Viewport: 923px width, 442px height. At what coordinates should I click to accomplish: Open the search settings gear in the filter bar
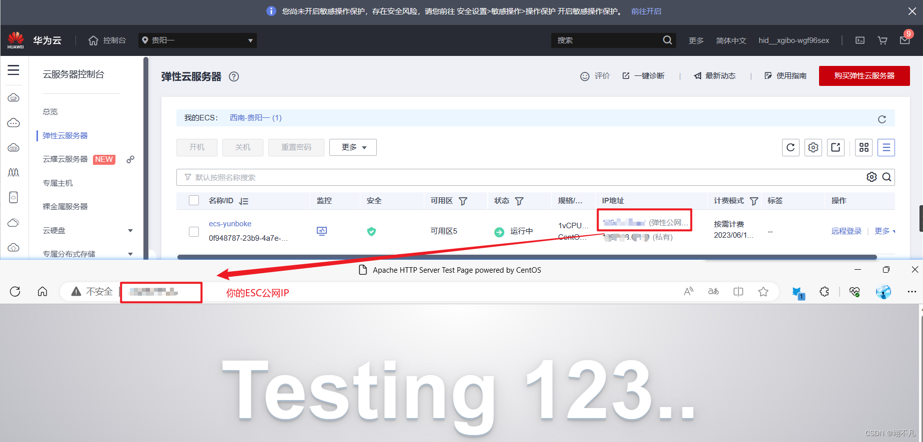pyautogui.click(x=872, y=177)
